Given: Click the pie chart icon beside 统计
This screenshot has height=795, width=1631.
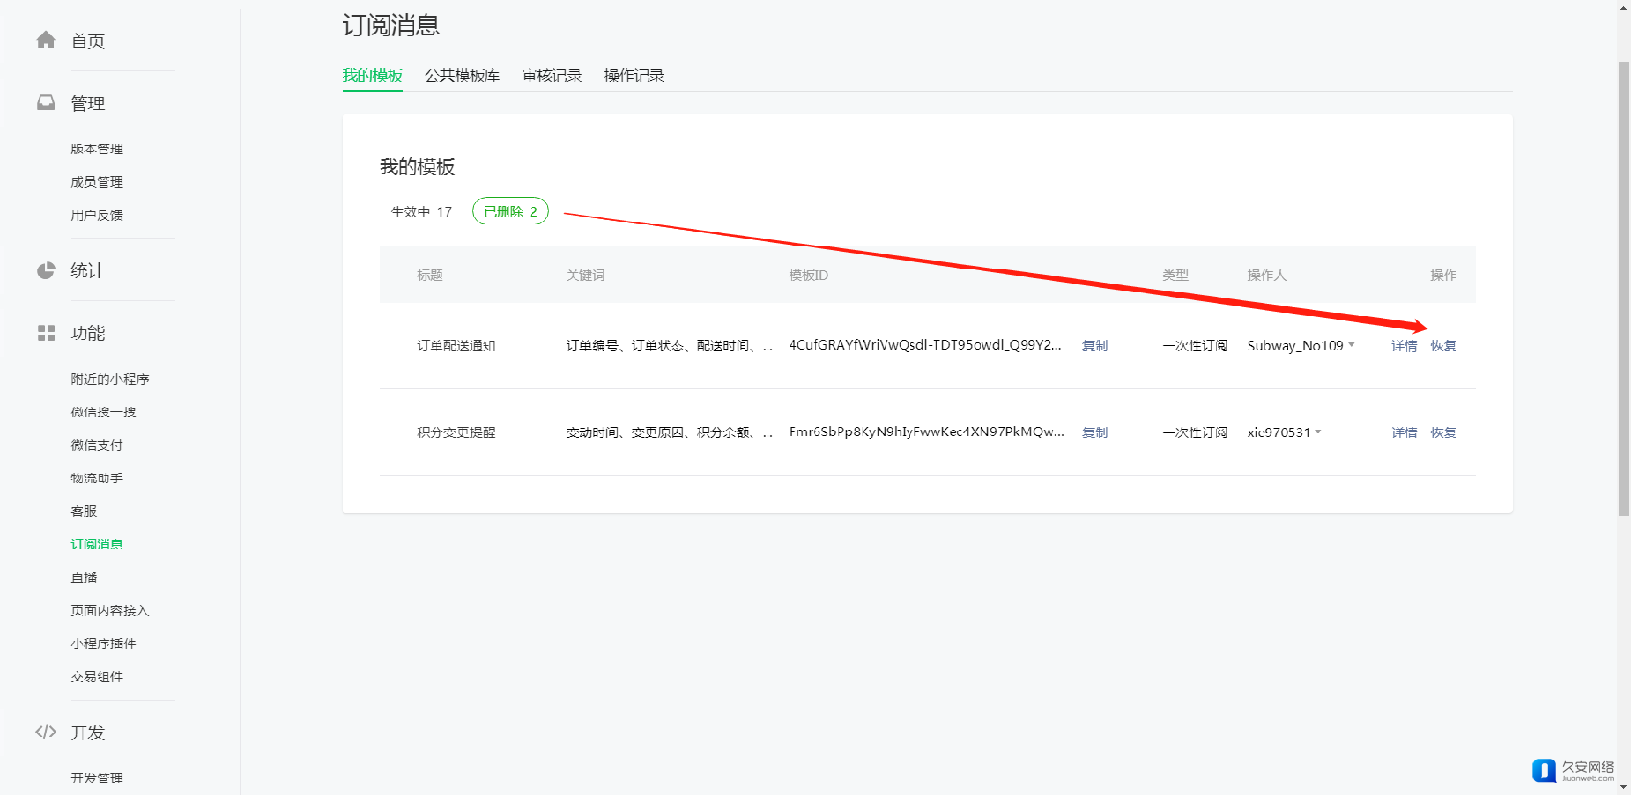Looking at the screenshot, I should [x=46, y=270].
